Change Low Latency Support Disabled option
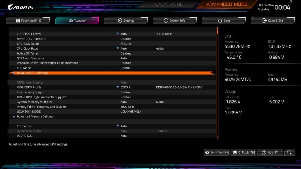Viewport: 301px width, 169px height. 126,92
